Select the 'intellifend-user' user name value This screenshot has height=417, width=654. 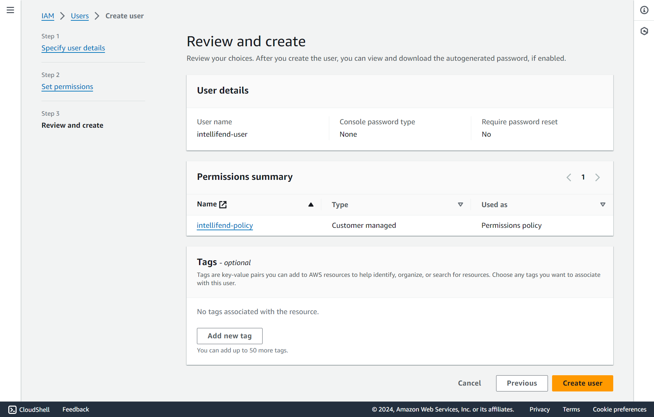click(222, 134)
